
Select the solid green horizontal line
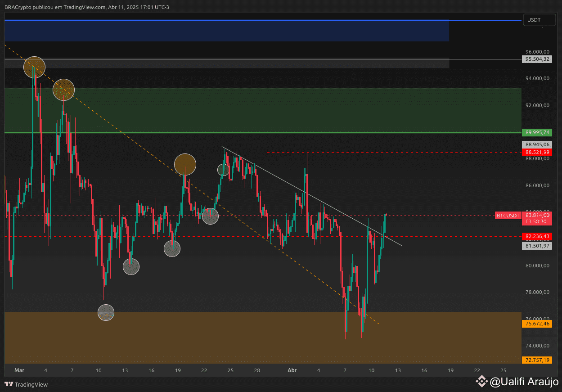(263, 133)
